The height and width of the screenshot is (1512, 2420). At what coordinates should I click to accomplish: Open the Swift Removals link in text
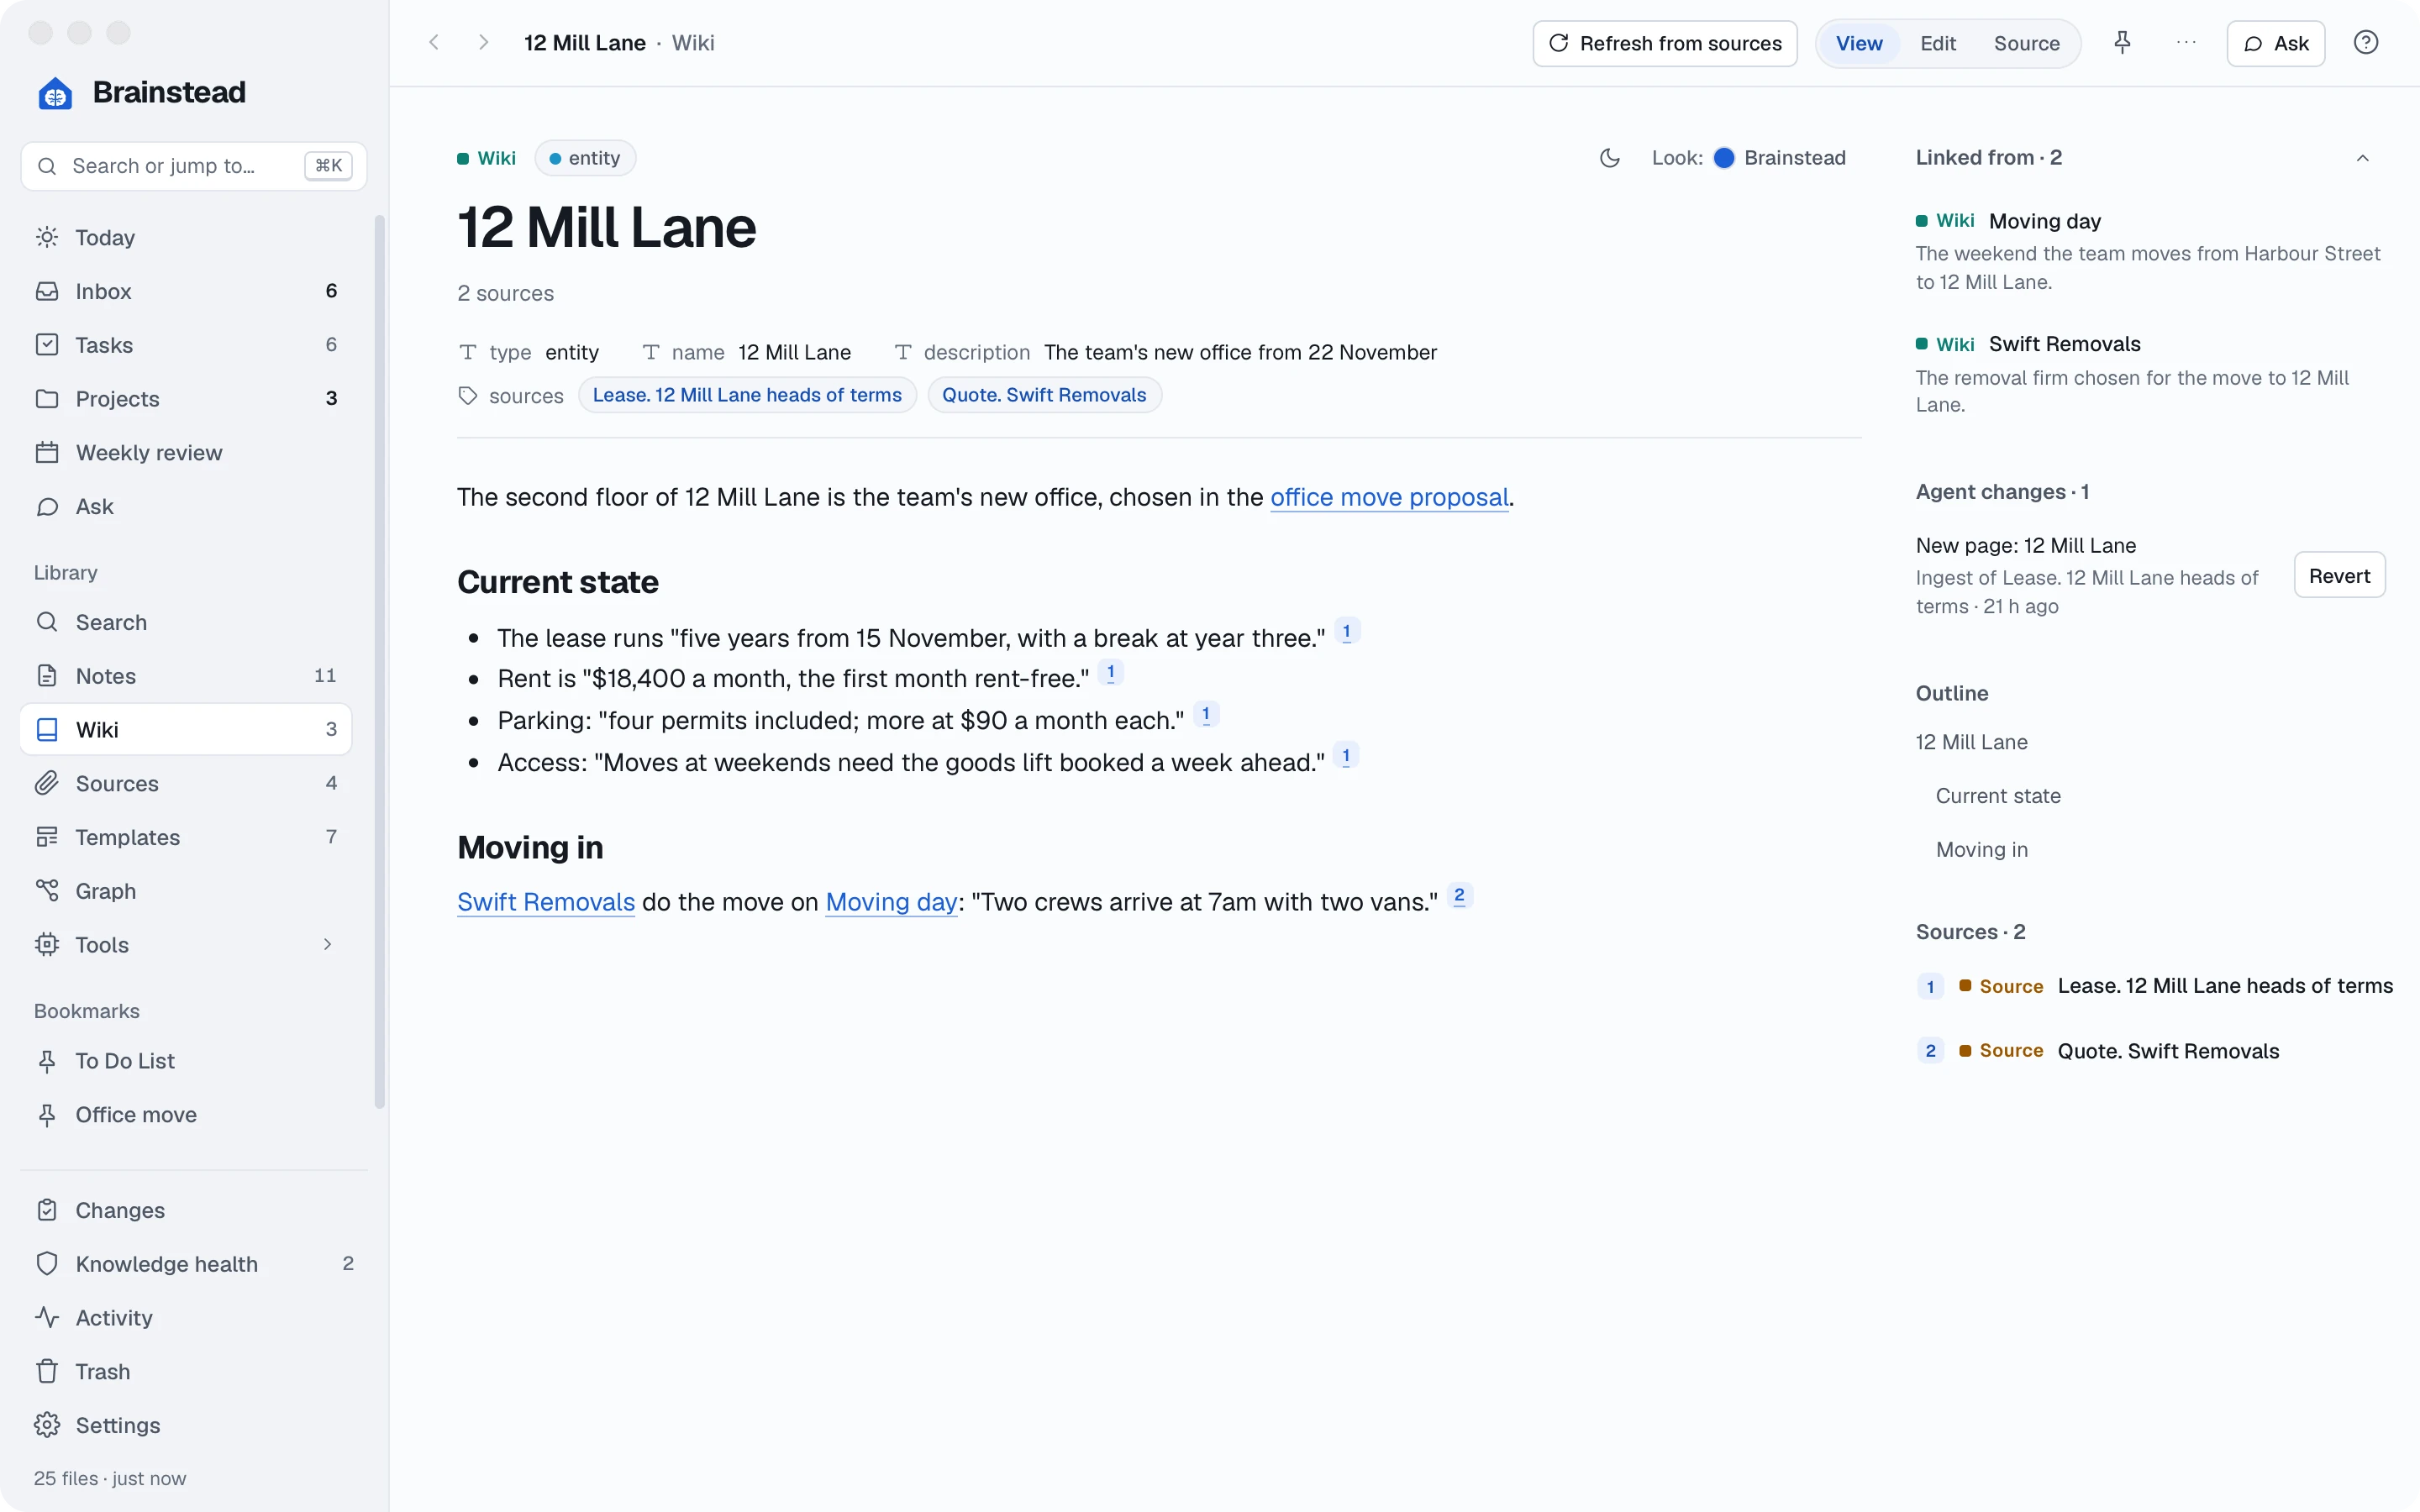pyautogui.click(x=546, y=902)
